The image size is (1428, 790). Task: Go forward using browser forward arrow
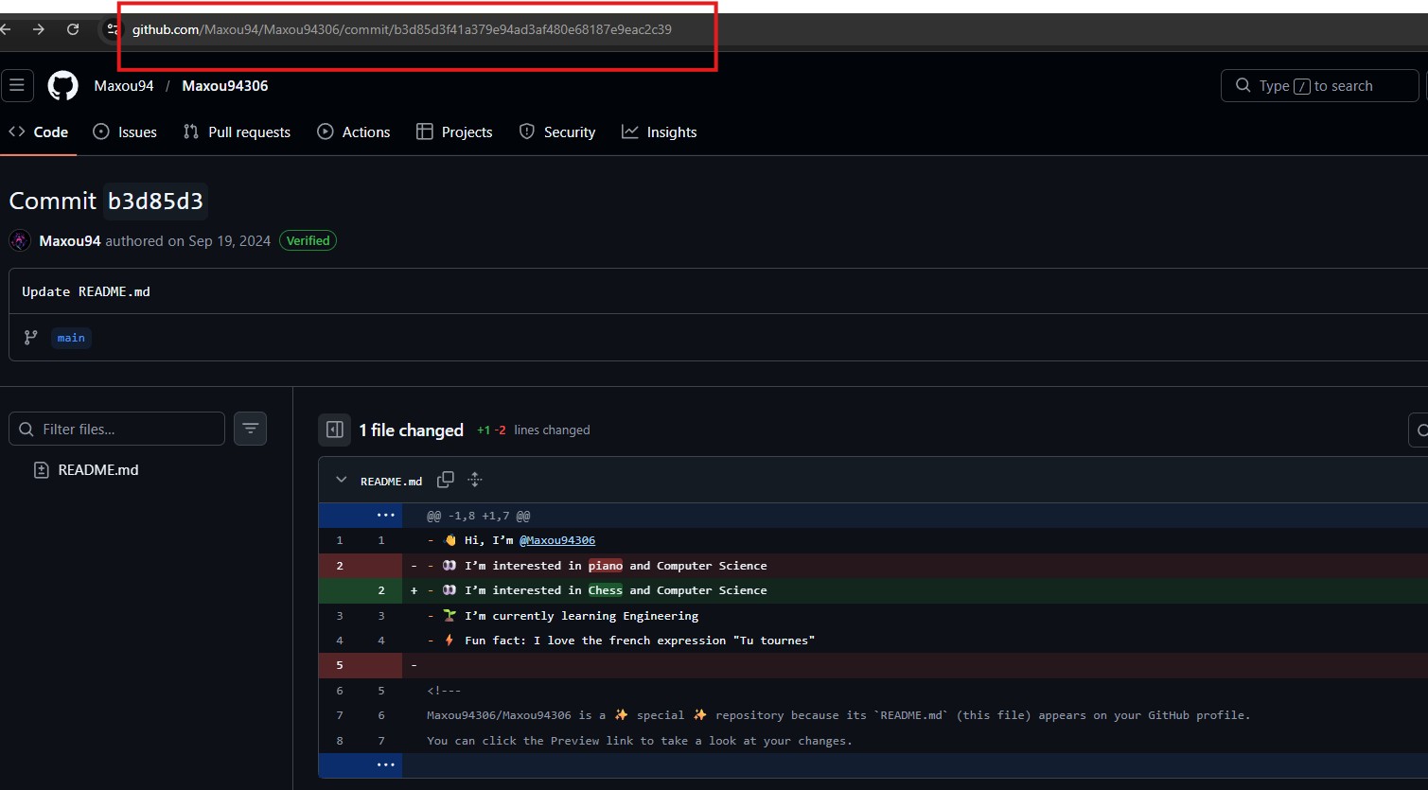click(39, 29)
